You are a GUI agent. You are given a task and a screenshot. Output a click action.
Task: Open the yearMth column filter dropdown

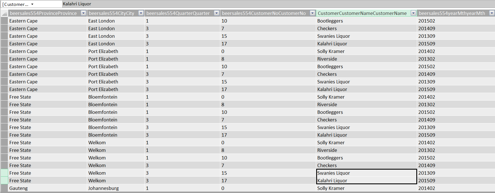pos(492,13)
